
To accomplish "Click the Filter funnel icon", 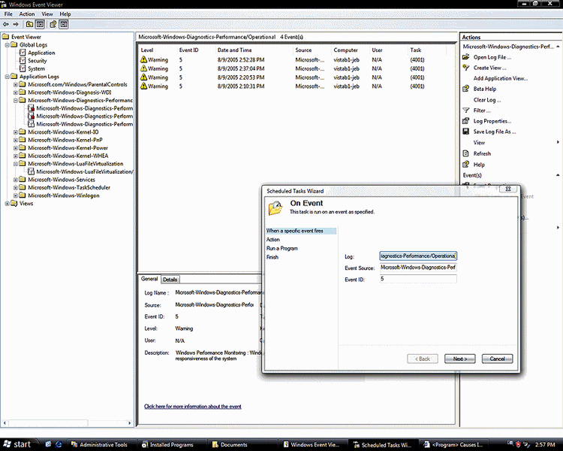I will (465, 110).
